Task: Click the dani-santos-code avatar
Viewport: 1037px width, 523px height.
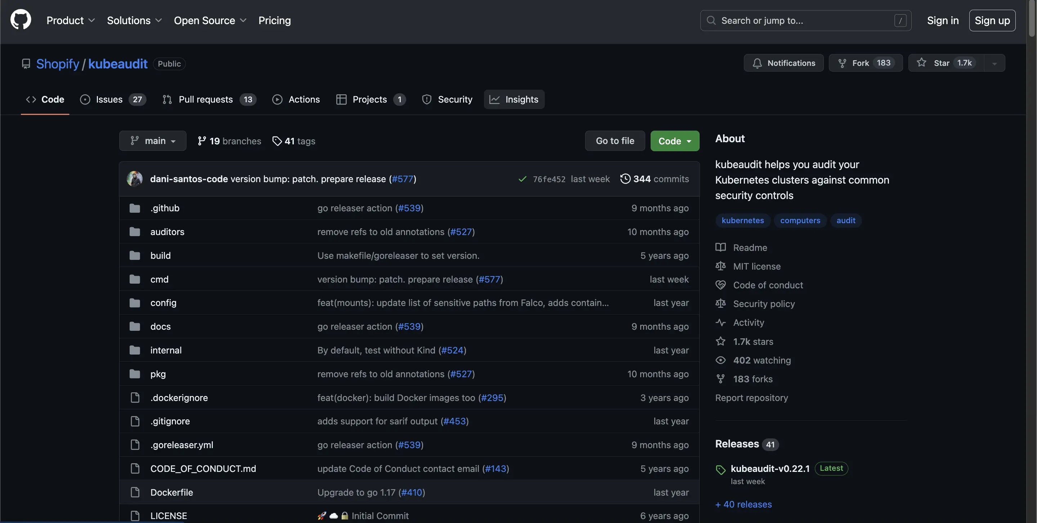Action: tap(134, 179)
